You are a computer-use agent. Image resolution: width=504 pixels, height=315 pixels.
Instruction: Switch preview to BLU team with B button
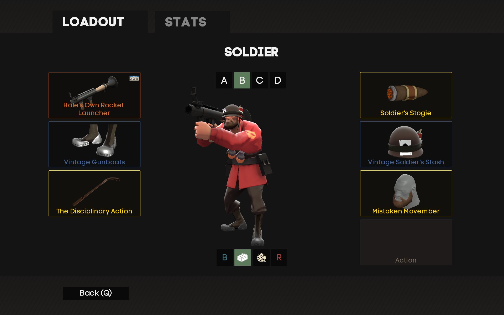coord(224,258)
